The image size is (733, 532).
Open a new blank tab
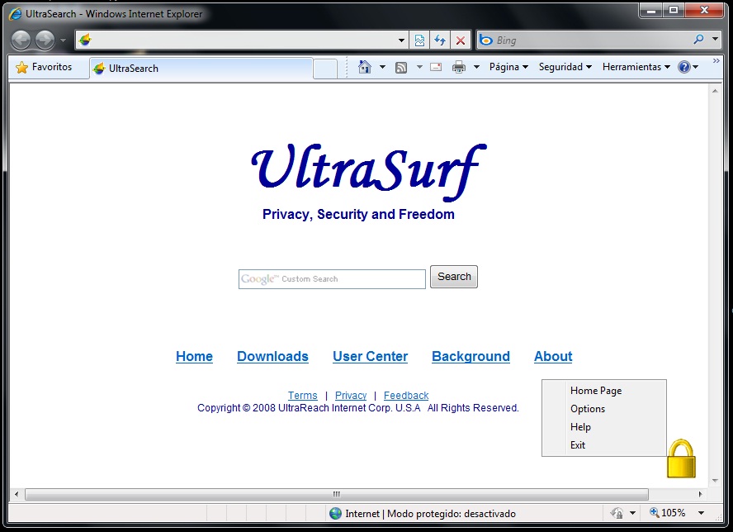[x=325, y=69]
